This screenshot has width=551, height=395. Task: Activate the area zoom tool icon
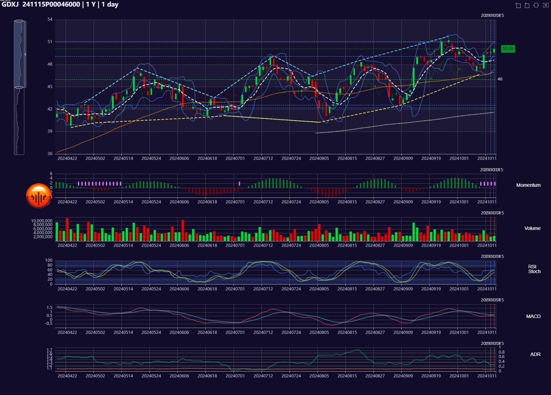[518, 5]
